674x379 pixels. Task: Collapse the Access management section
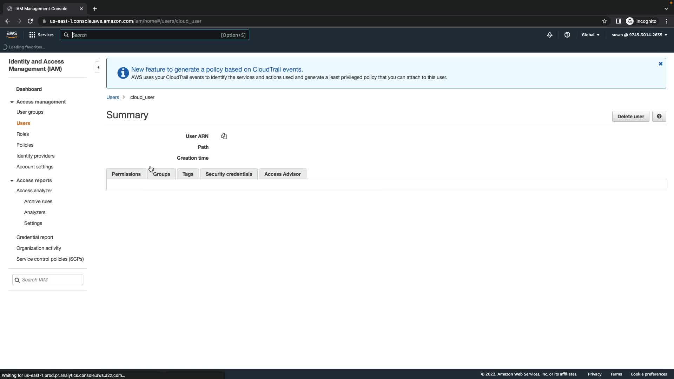point(12,102)
